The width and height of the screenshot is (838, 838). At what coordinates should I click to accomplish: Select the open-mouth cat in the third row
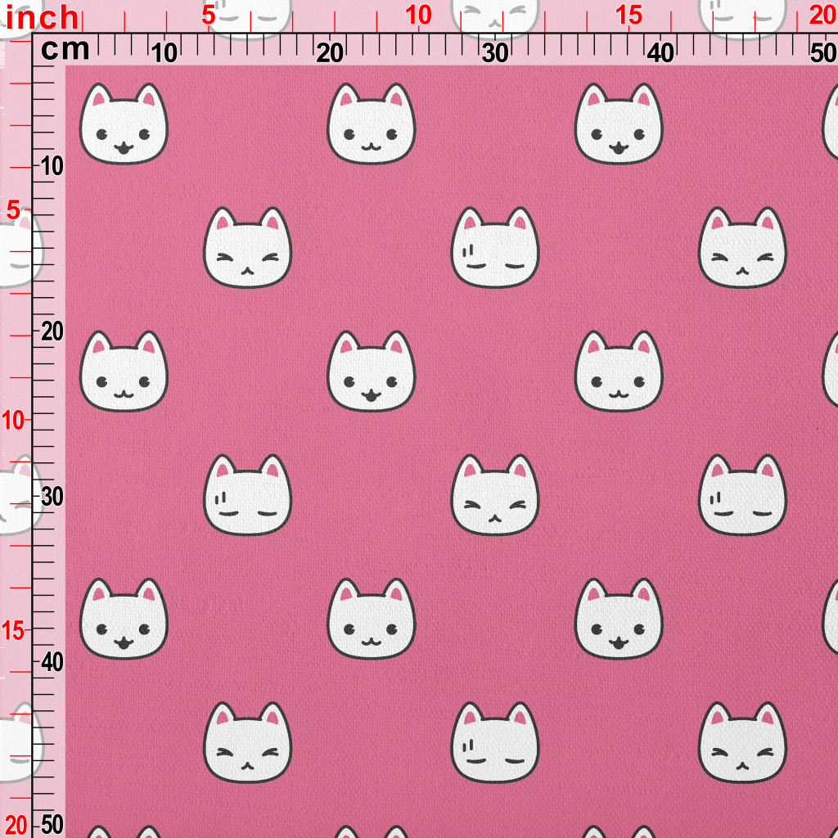click(371, 372)
